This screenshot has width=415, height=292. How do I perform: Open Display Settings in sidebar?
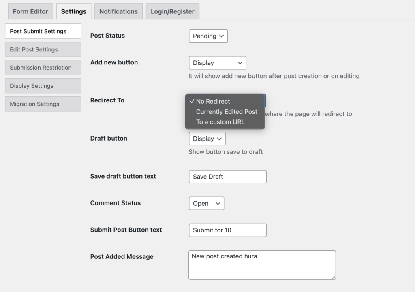[43, 86]
